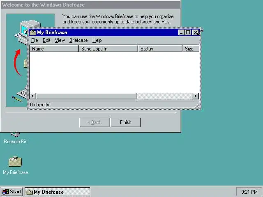Sort by the Size column header
The height and width of the screenshot is (197, 263).
pyautogui.click(x=191, y=48)
